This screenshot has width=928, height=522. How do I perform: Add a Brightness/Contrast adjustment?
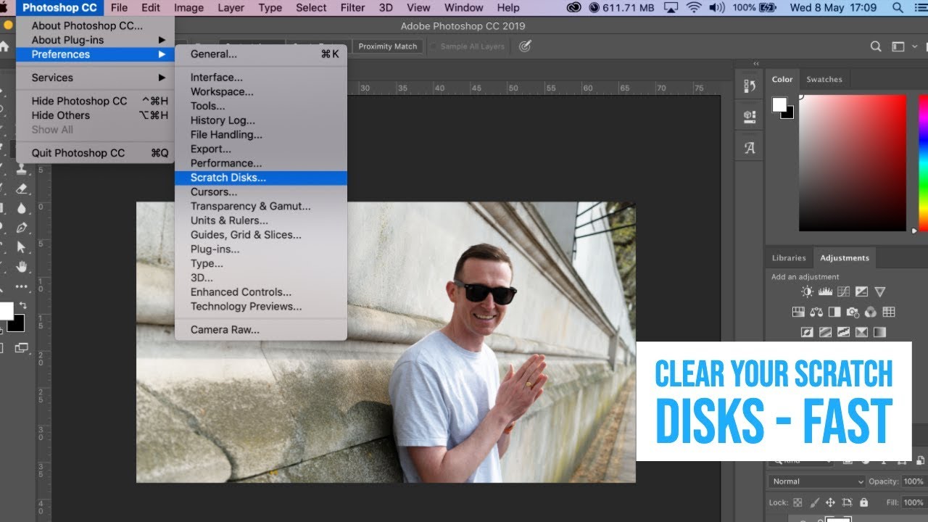point(807,291)
